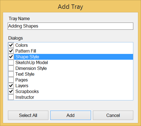Enable the Pages checkbox

(x=11, y=80)
